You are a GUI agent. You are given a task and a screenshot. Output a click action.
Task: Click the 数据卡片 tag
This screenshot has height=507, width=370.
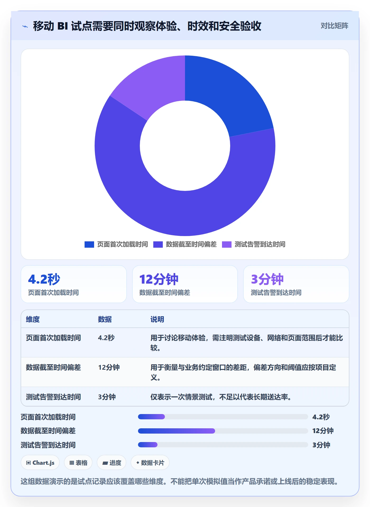[150, 463]
